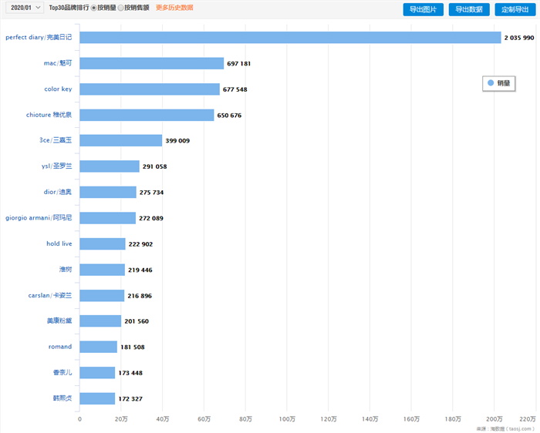Click the giorgio armani/阿玛尼 brand label
The image size is (540, 433).
click(x=39, y=217)
